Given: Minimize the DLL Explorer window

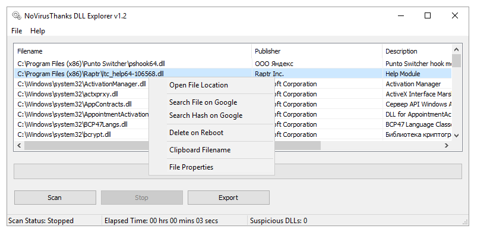Looking at the screenshot, I should pyautogui.click(x=401, y=15).
